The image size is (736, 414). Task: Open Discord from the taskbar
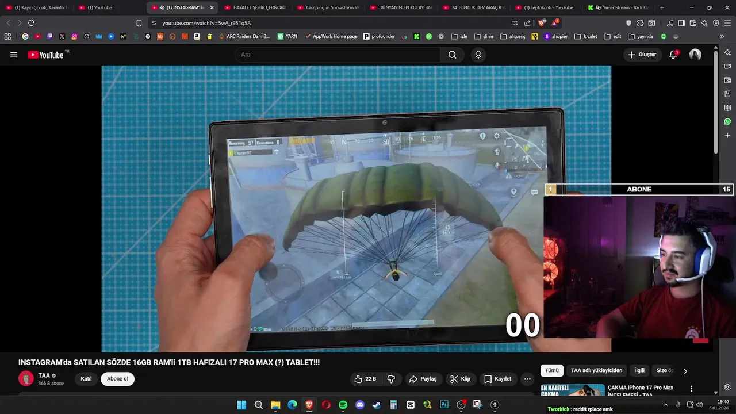point(360,405)
